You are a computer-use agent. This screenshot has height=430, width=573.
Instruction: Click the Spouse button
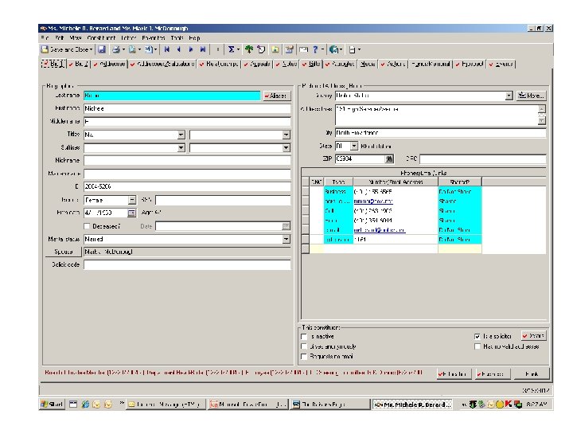coord(64,252)
